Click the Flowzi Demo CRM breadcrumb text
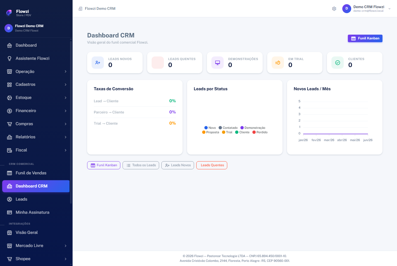The image size is (397, 266). pos(100,9)
